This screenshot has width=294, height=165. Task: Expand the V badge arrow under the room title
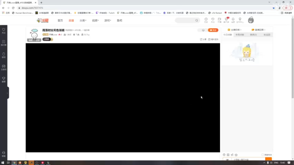52,39
